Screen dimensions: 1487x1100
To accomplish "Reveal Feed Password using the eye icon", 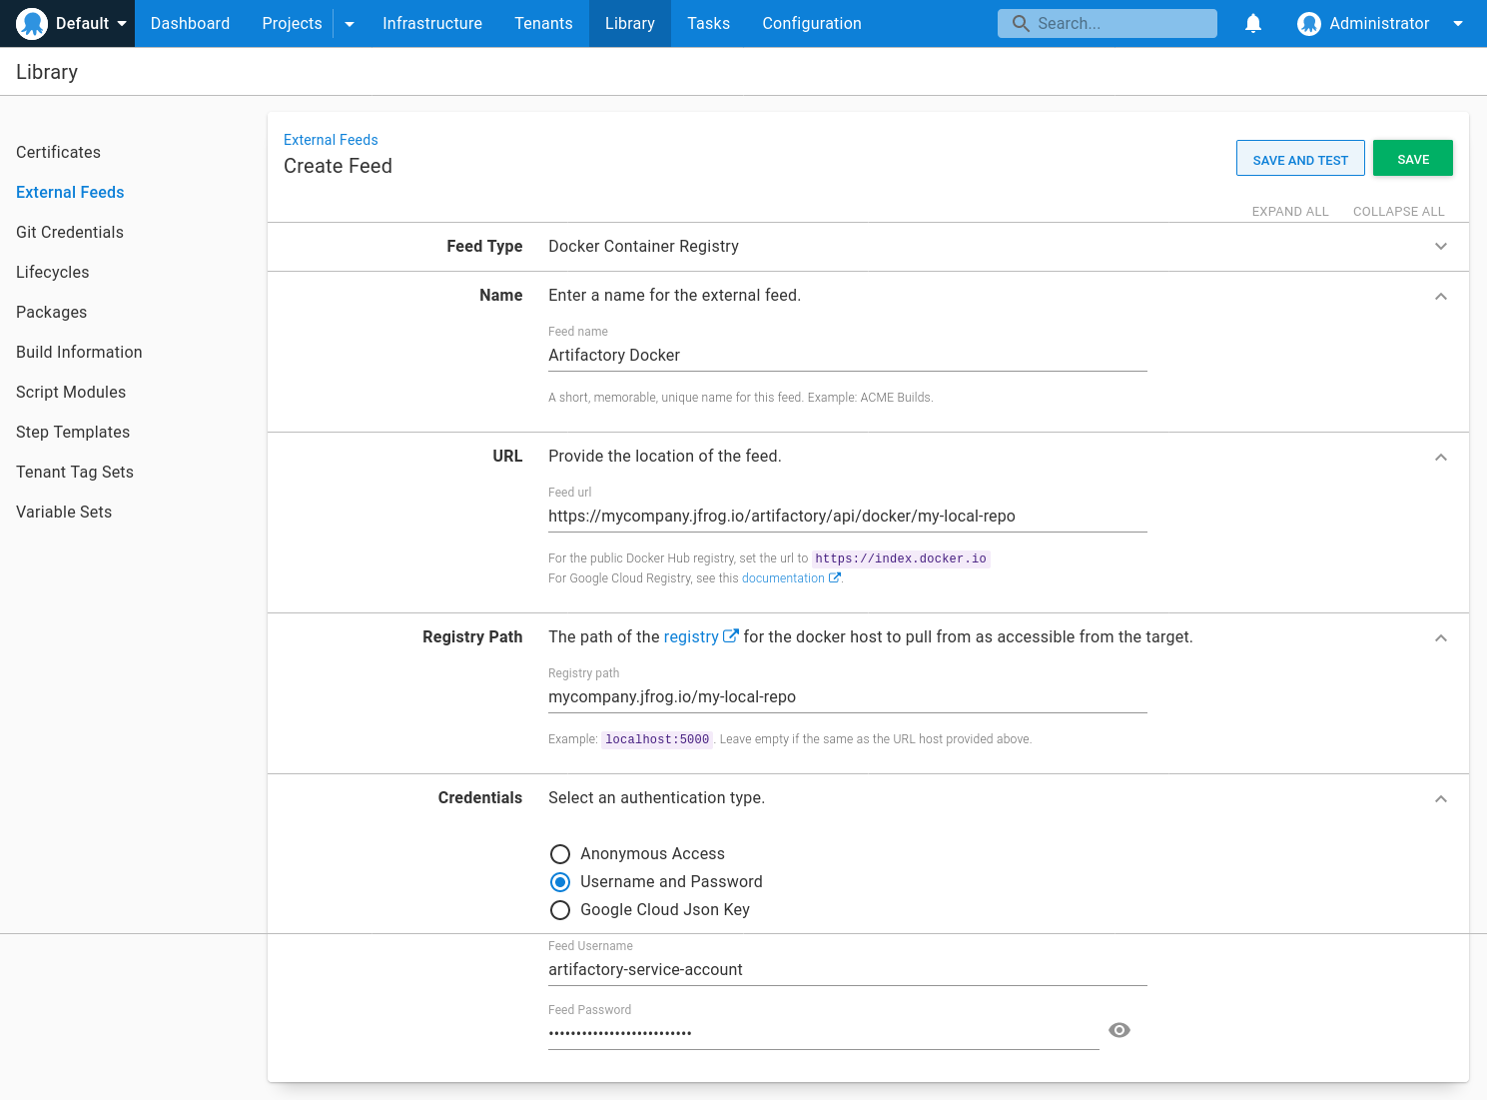I will [1118, 1030].
